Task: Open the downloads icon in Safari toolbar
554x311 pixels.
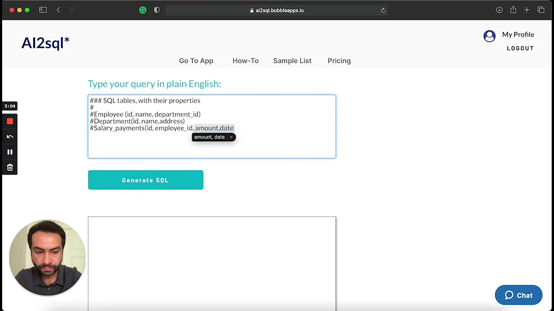Action: pos(499,10)
